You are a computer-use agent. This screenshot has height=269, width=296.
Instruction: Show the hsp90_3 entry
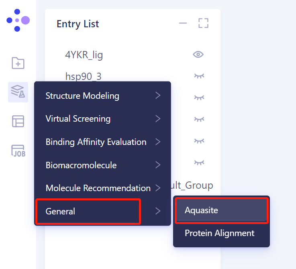[x=198, y=75]
